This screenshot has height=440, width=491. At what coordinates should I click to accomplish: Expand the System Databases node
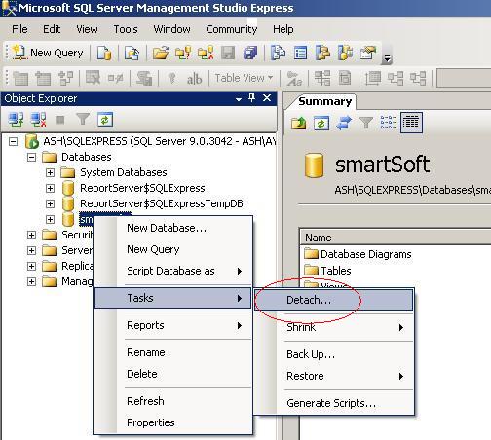coord(50,172)
